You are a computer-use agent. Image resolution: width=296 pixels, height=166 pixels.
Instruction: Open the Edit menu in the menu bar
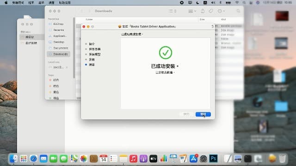point(41,3)
